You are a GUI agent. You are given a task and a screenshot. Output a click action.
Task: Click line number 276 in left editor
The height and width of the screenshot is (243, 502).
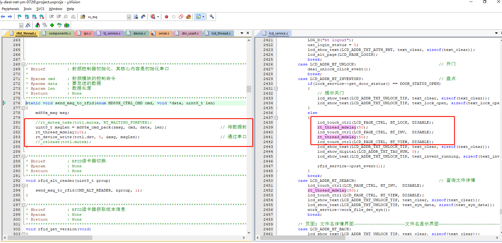click(17, 103)
